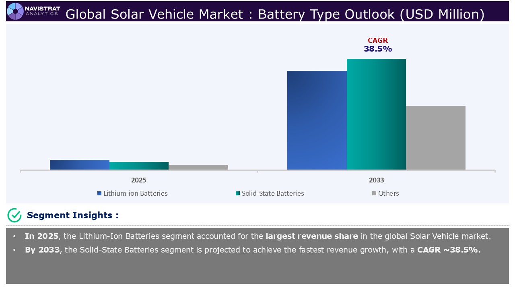The width and height of the screenshot is (515, 290).
Task: Click the "By 2033" insight bullet text
Action: (x=253, y=250)
